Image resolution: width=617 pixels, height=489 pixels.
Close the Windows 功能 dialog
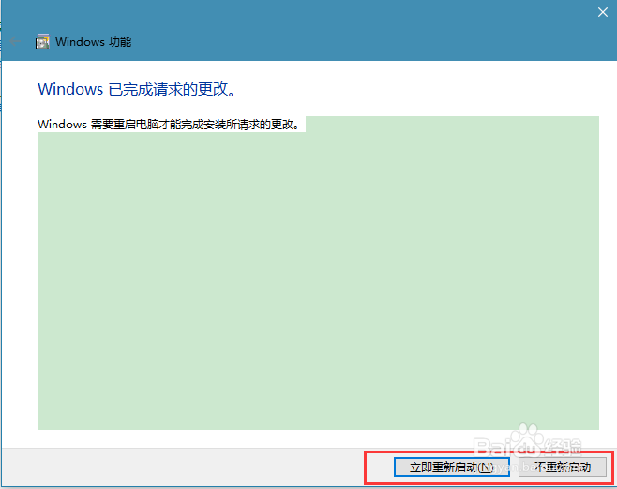602,12
